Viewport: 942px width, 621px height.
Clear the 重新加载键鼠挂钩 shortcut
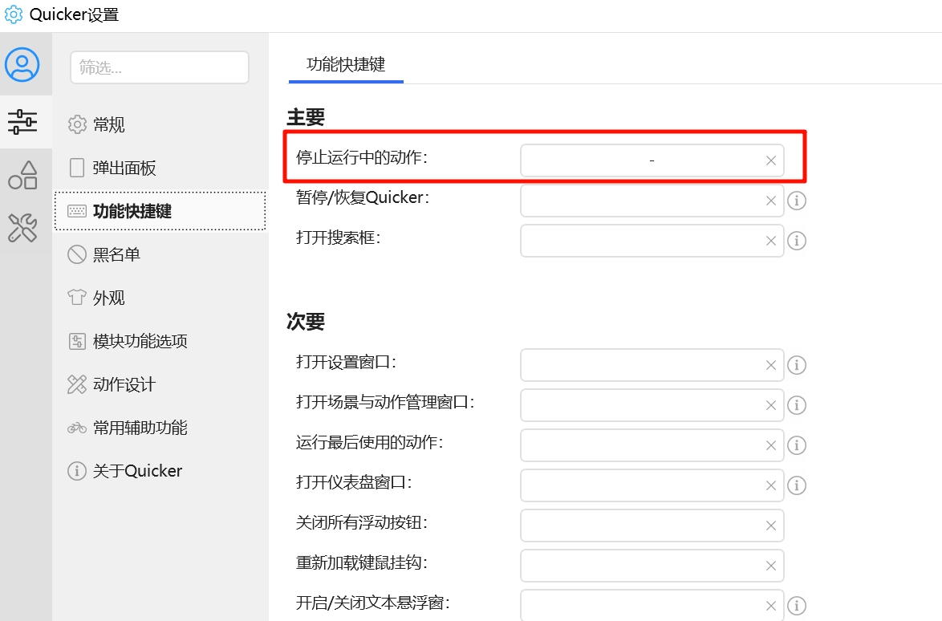pos(771,566)
